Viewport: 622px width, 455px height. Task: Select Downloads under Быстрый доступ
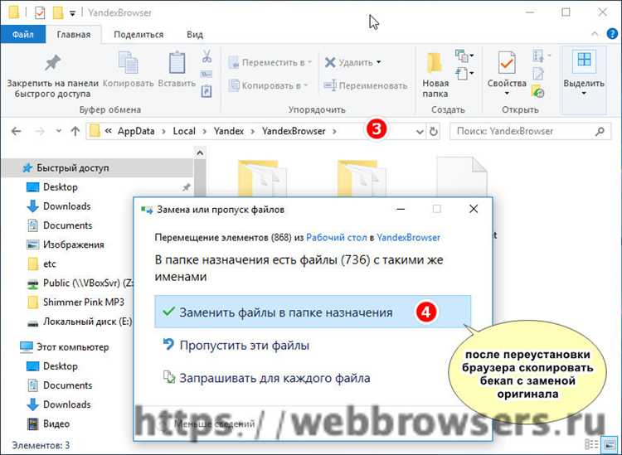[66, 206]
